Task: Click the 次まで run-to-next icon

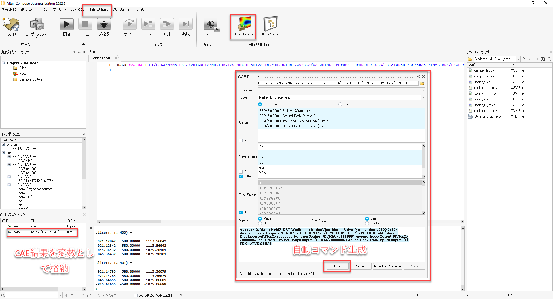Action: tap(186, 24)
